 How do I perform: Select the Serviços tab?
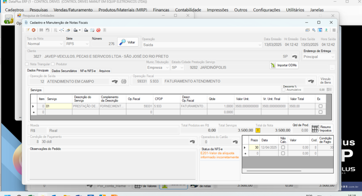[36, 90]
